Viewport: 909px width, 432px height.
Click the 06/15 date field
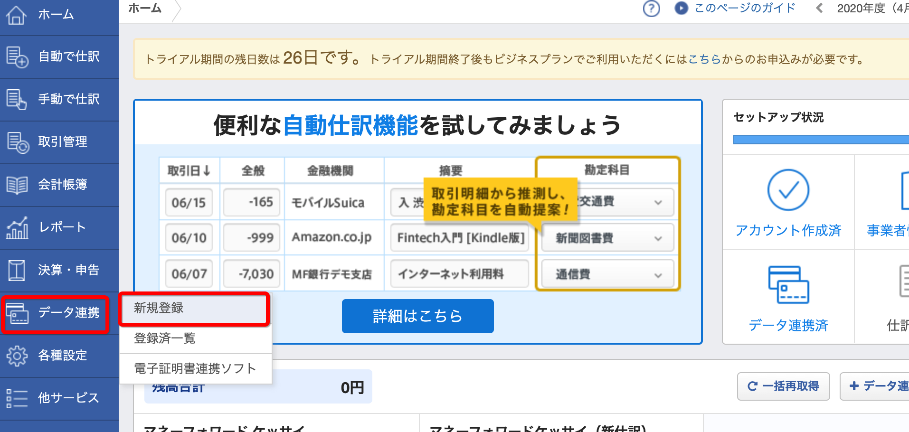click(x=189, y=203)
